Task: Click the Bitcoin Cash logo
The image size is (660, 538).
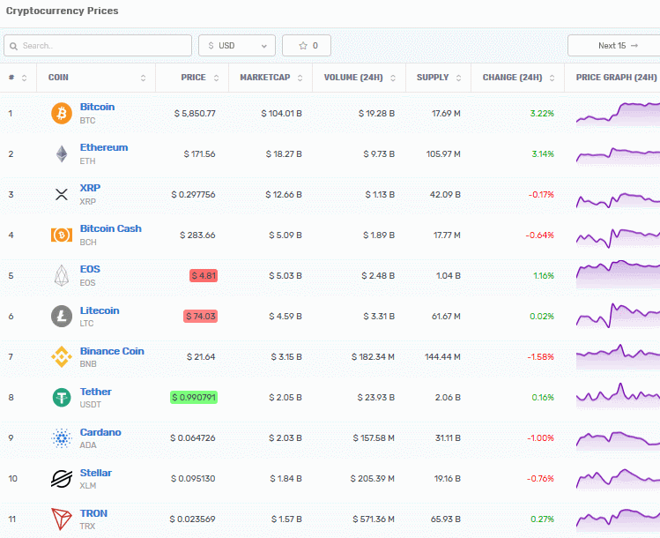Action: (x=62, y=235)
